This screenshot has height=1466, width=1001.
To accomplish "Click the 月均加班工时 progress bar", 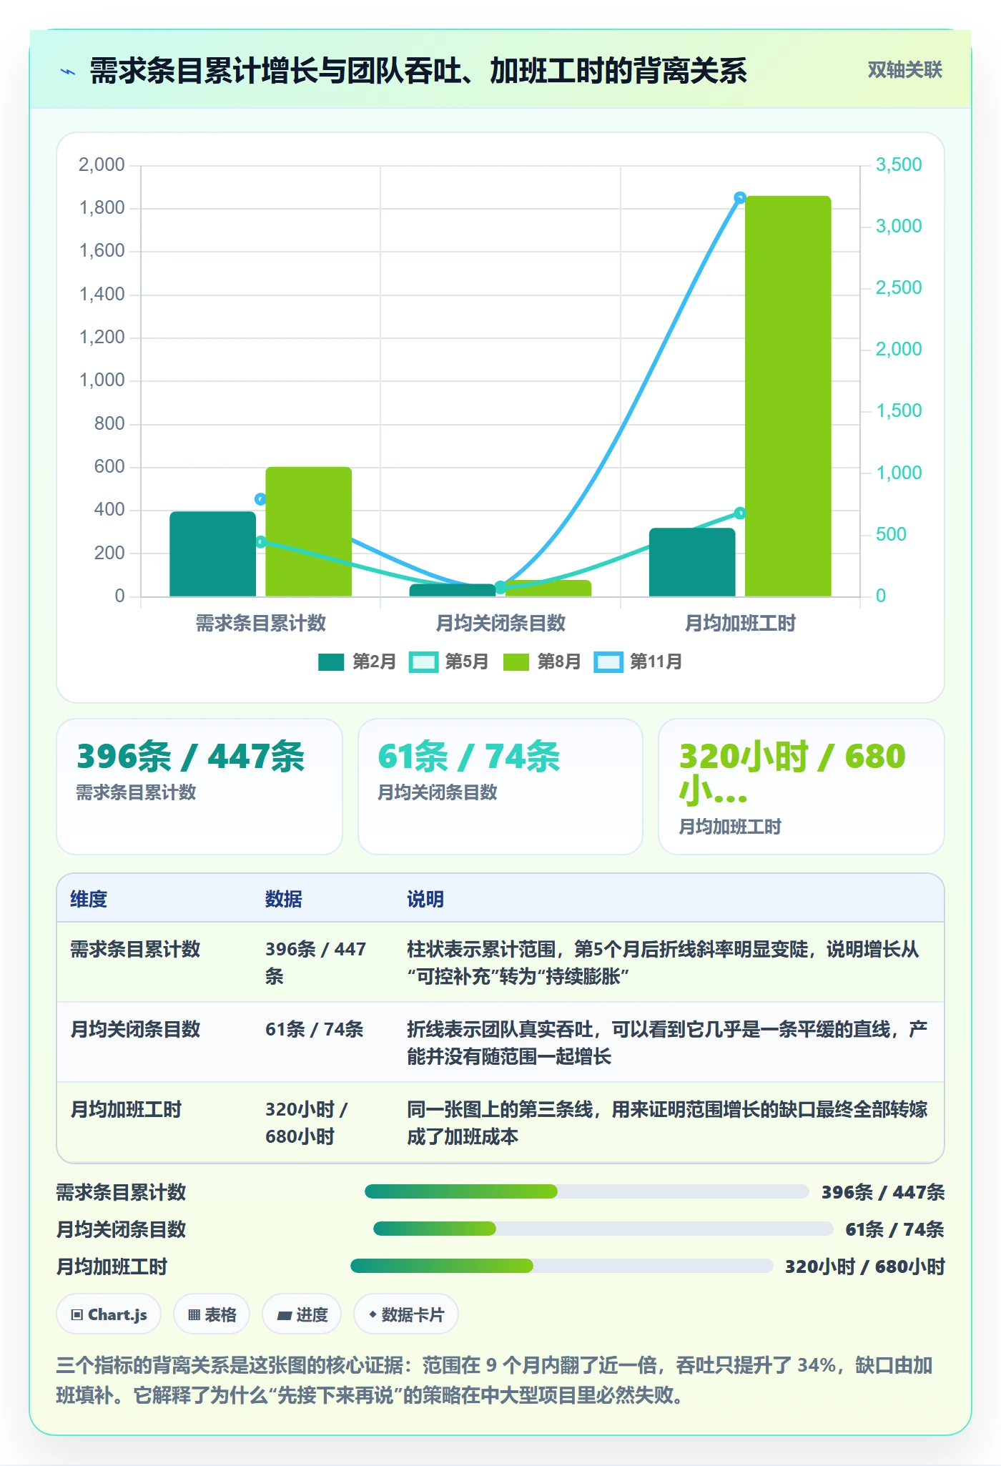I will point(561,1266).
